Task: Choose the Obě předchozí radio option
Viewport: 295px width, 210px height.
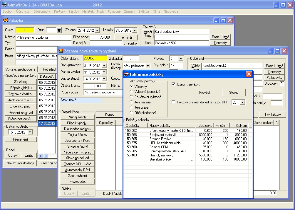Action: pos(131,113)
